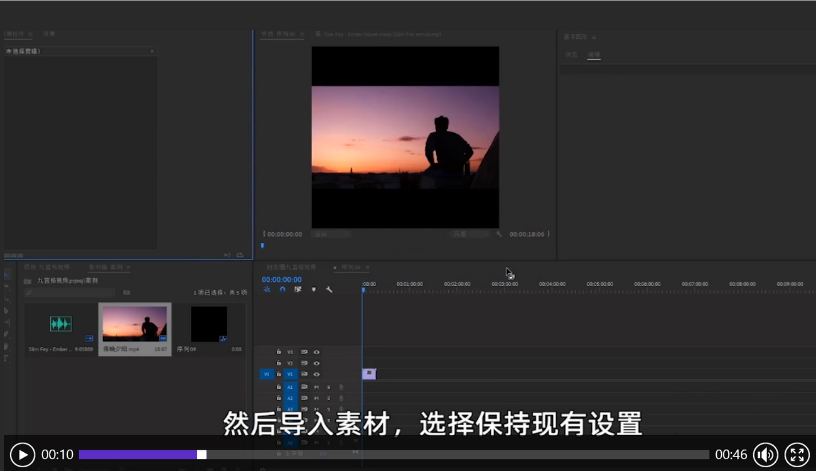Switch to the 浏览 tab in 基本图形
This screenshot has width=816, height=471.
(571, 55)
